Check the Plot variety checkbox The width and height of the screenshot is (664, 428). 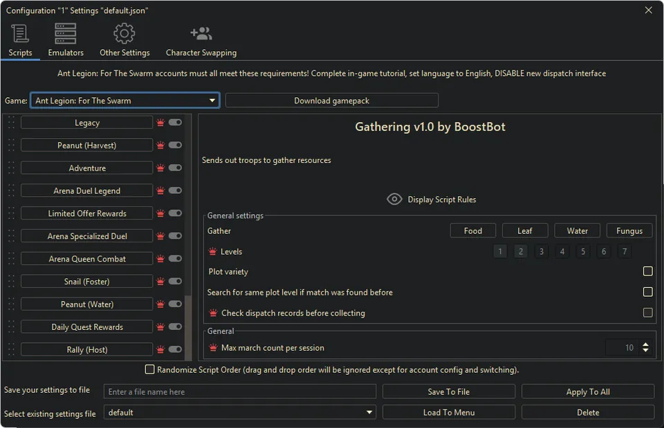tap(647, 271)
